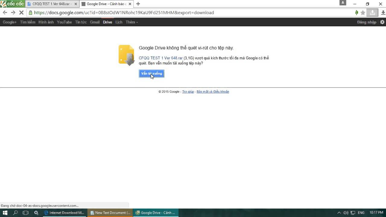Open Tìm kiếm in the Google bar
The height and width of the screenshot is (217, 386).
tap(28, 22)
